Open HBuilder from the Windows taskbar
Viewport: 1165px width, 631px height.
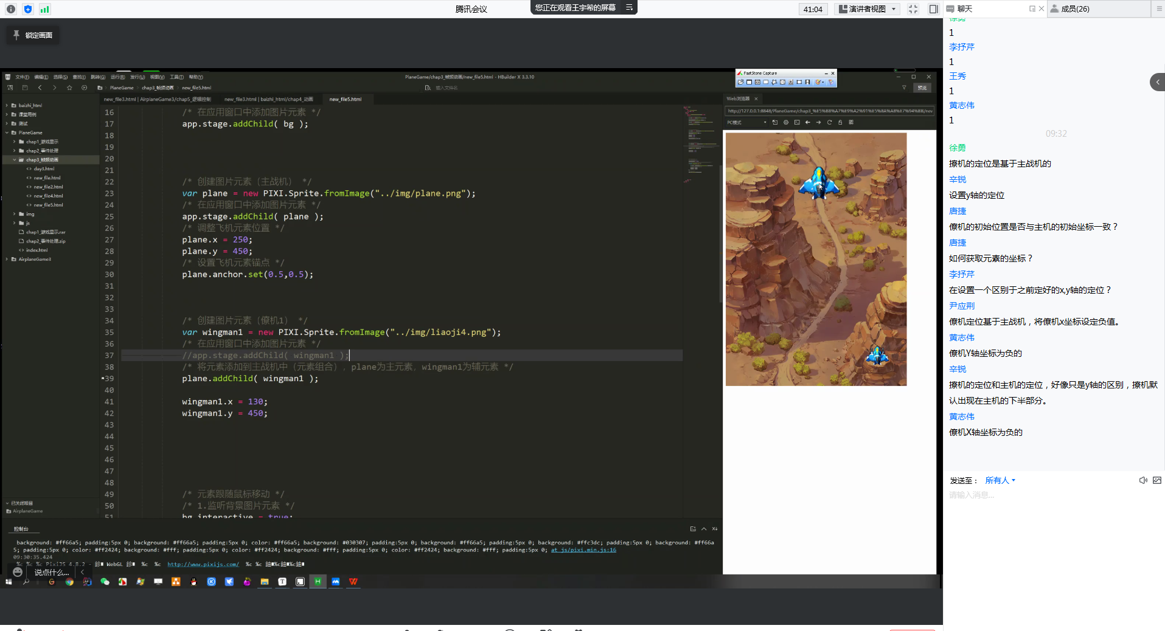318,582
